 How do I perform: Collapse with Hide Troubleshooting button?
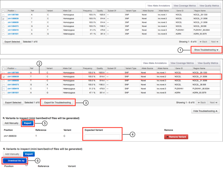tap(205, 111)
